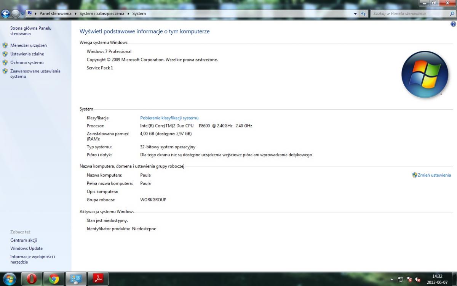This screenshot has height=286, width=457.
Task: Show hidden tray icons arrow
Action: [x=392, y=279]
